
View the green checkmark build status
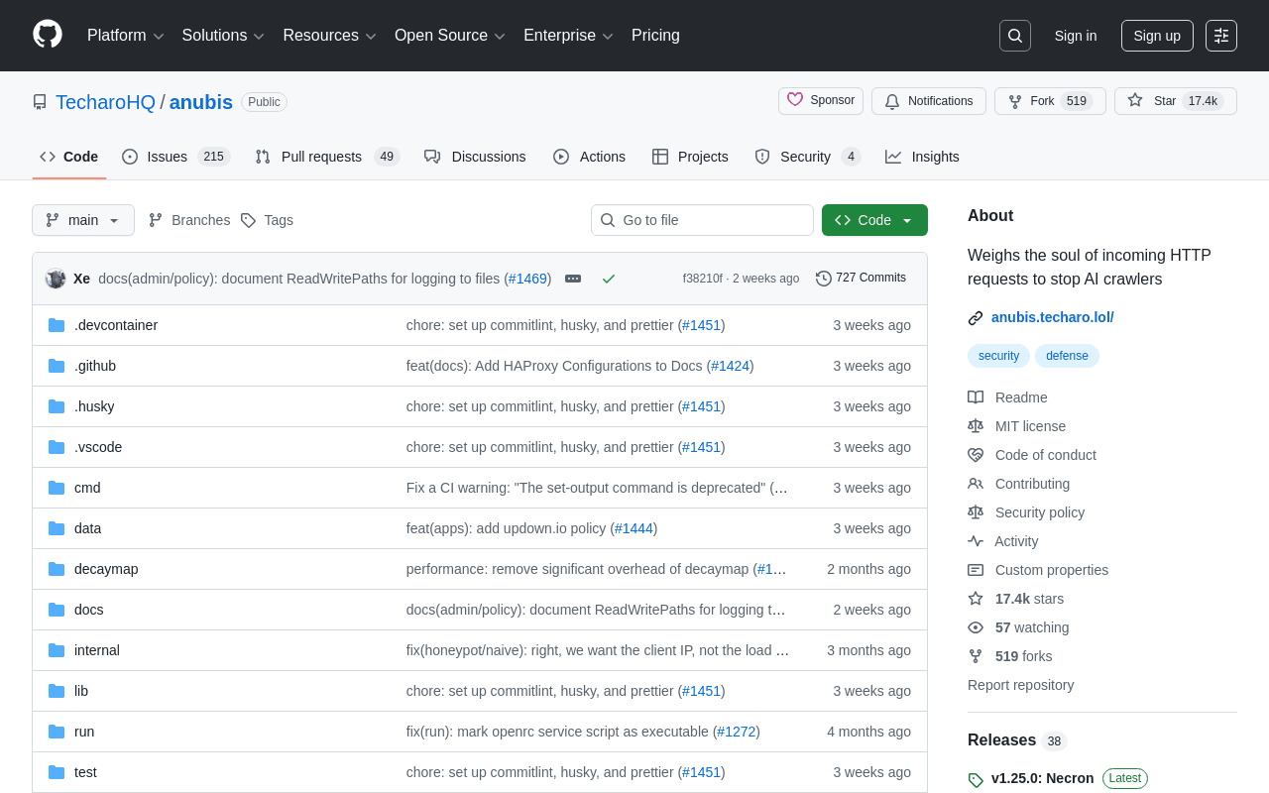tap(609, 279)
